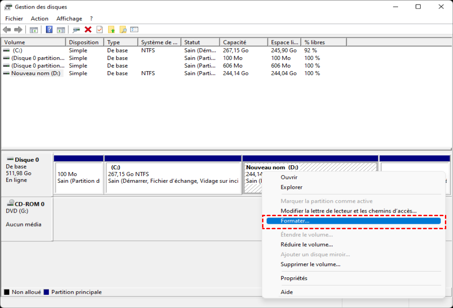Open Propriétés from the context menu
453x308 pixels.
coord(294,278)
